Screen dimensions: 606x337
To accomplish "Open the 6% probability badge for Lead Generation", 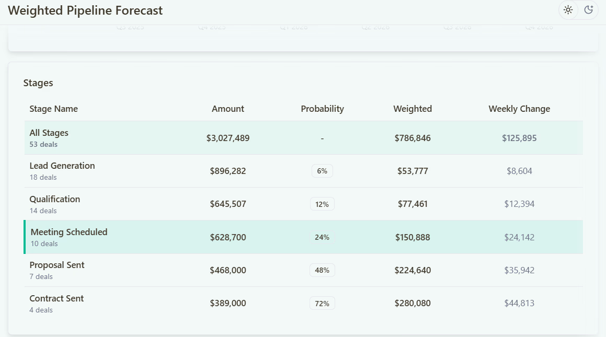I will point(322,170).
